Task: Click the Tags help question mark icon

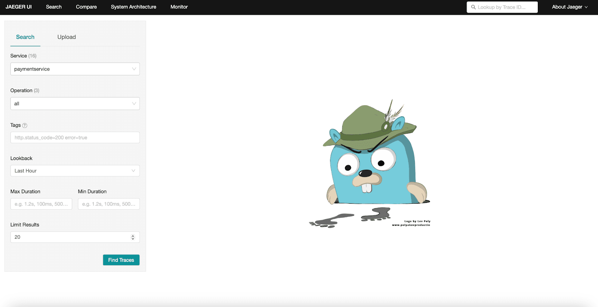Action: (x=25, y=125)
